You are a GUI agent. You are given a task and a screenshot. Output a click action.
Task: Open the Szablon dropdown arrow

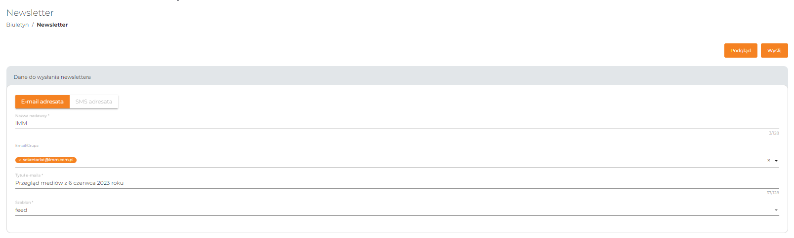(x=776, y=210)
